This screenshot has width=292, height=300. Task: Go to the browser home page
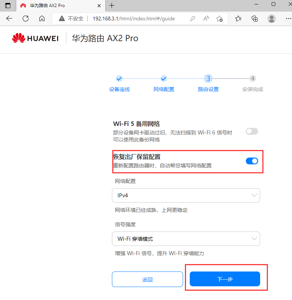coord(42,19)
